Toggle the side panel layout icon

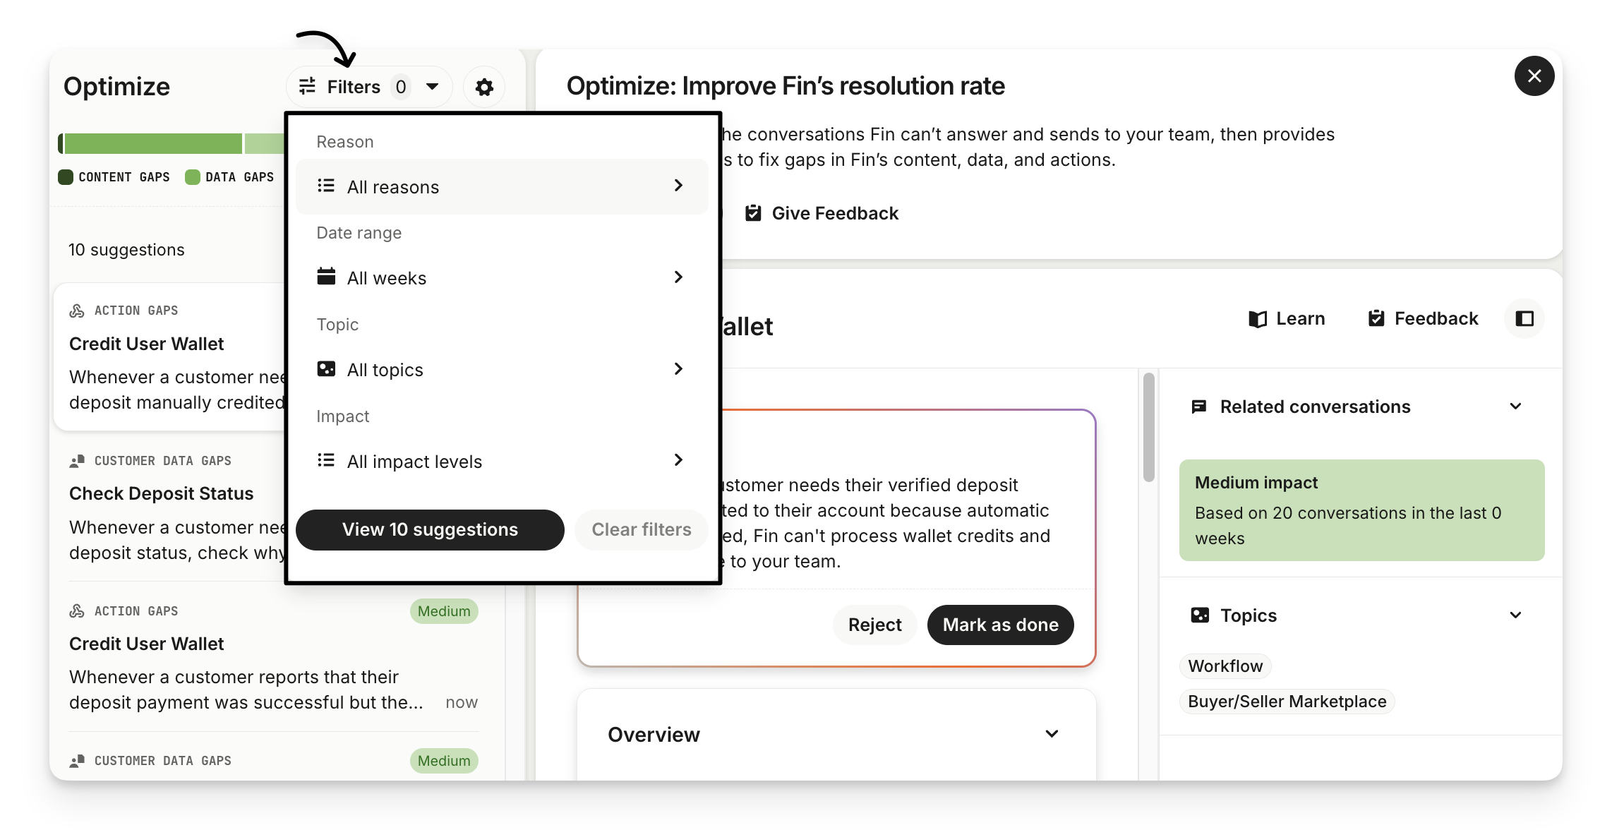[x=1524, y=319]
